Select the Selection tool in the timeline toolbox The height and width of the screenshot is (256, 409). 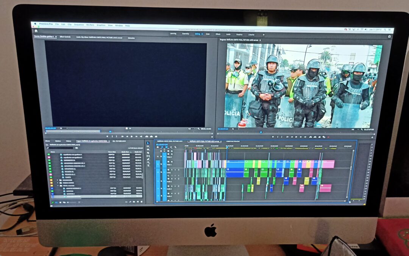click(x=148, y=143)
